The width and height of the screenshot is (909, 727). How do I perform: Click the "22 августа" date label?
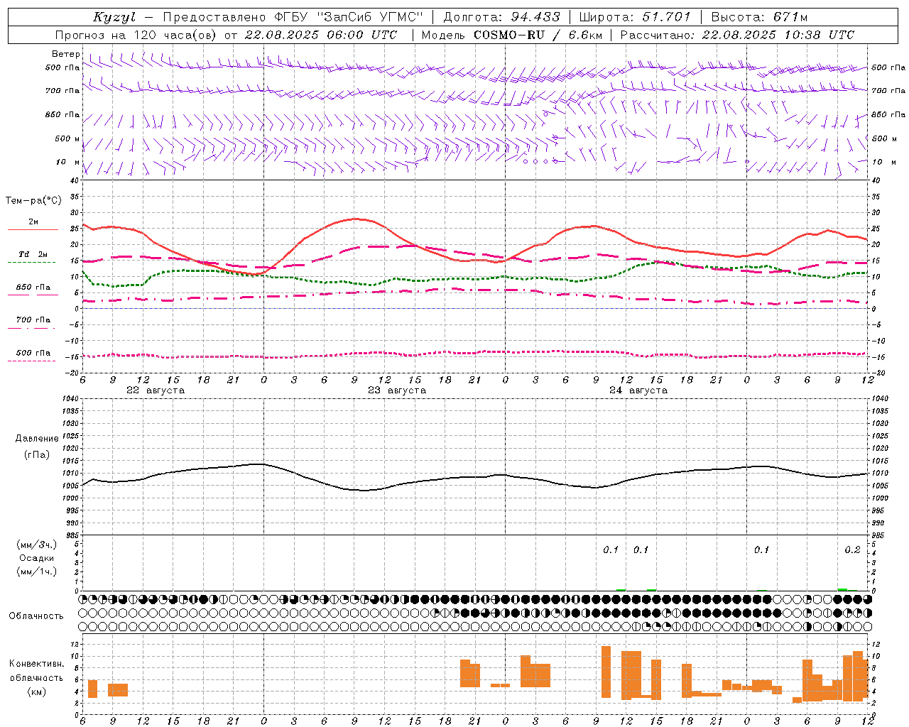click(156, 390)
